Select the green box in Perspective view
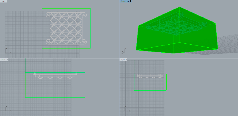Screen dimensions: 238x116 (x=177, y=30)
